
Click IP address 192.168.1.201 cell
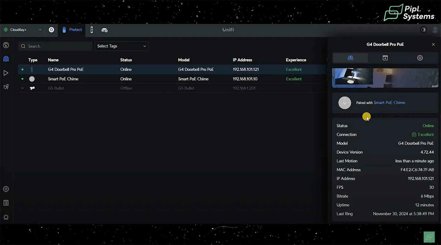[x=244, y=88]
